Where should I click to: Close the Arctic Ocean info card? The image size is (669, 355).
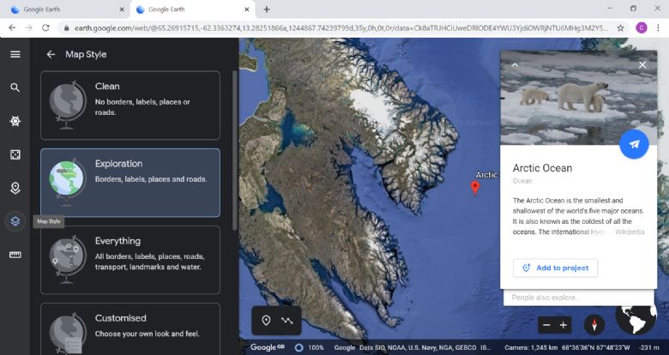(642, 65)
